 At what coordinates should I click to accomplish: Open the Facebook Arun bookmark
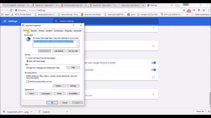click(x=131, y=14)
